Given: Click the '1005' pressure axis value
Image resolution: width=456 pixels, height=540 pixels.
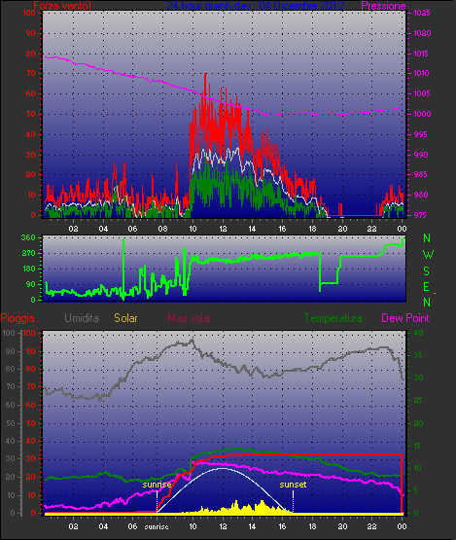Looking at the screenshot, I should click(x=422, y=93).
